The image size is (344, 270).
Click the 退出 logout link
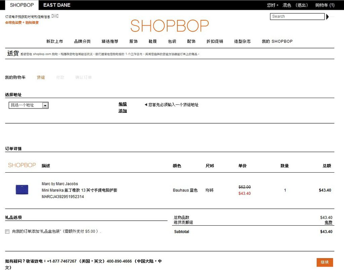(x=302, y=5)
